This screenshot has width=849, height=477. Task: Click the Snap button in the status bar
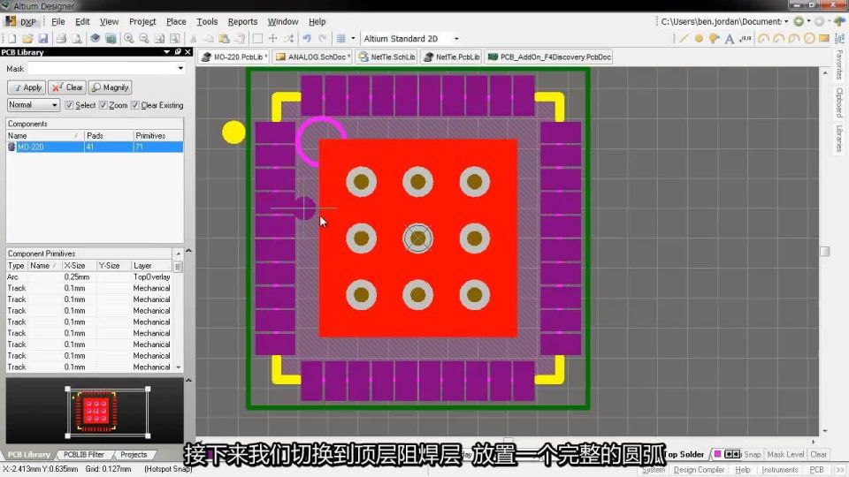(752, 454)
